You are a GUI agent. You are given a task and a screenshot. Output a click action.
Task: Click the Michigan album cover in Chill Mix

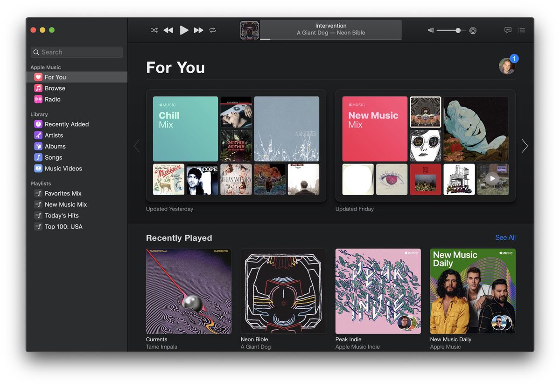(x=168, y=179)
